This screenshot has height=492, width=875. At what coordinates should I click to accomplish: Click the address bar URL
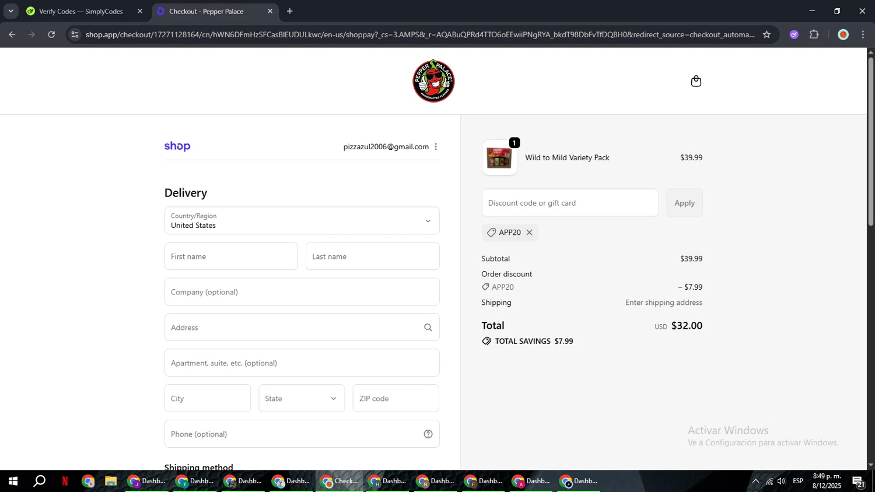tap(420, 34)
